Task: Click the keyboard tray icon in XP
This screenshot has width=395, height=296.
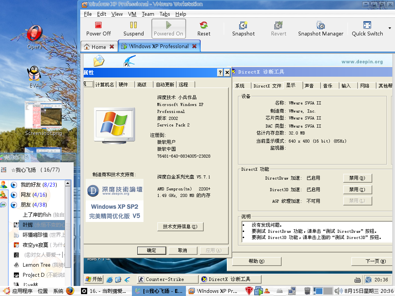Action: coord(357,280)
